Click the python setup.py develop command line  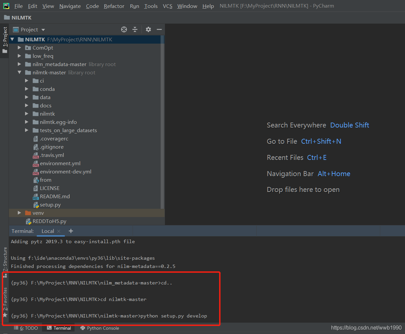point(109,316)
